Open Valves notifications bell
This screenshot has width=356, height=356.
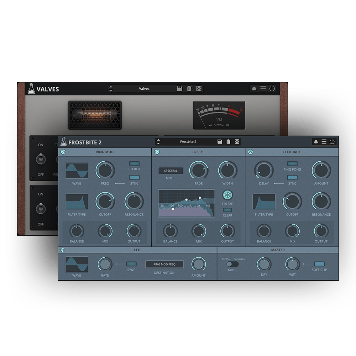pyautogui.click(x=254, y=89)
